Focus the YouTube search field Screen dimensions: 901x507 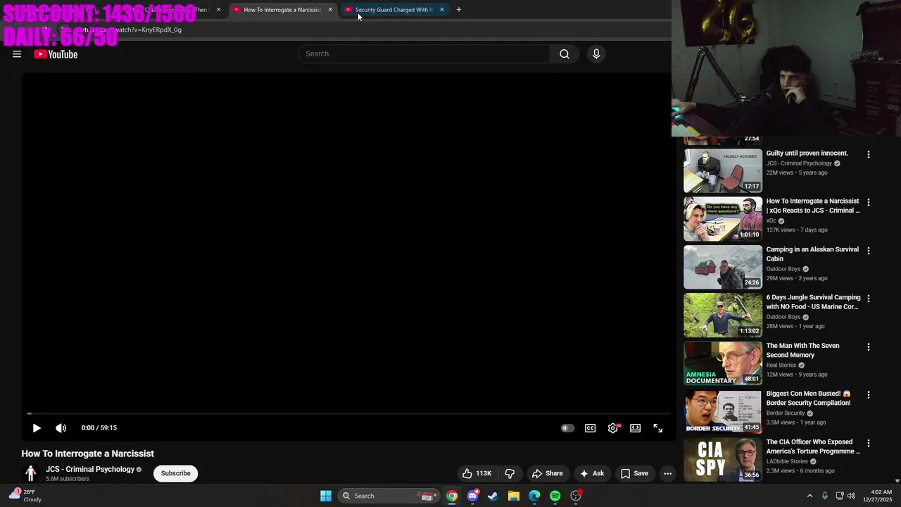click(424, 54)
